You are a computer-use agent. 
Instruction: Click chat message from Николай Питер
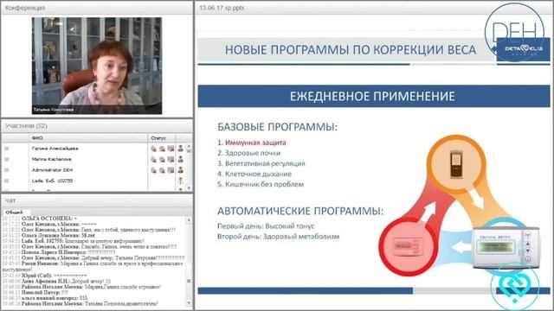coord(35,292)
